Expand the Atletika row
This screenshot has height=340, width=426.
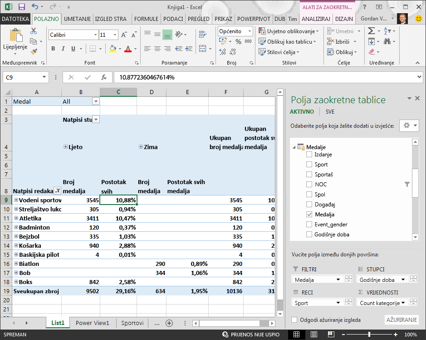click(x=16, y=218)
